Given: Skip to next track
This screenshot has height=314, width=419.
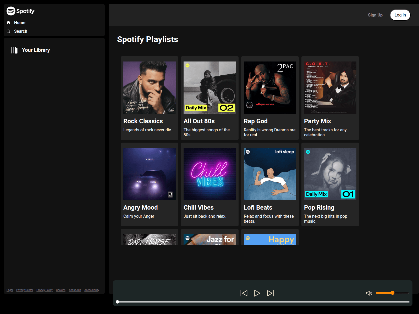Looking at the screenshot, I should (271, 293).
